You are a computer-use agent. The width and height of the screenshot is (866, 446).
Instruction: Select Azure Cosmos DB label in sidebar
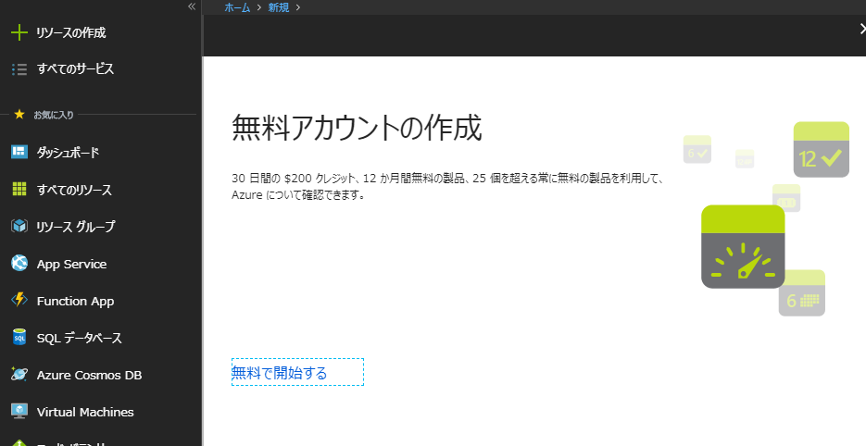click(x=89, y=375)
